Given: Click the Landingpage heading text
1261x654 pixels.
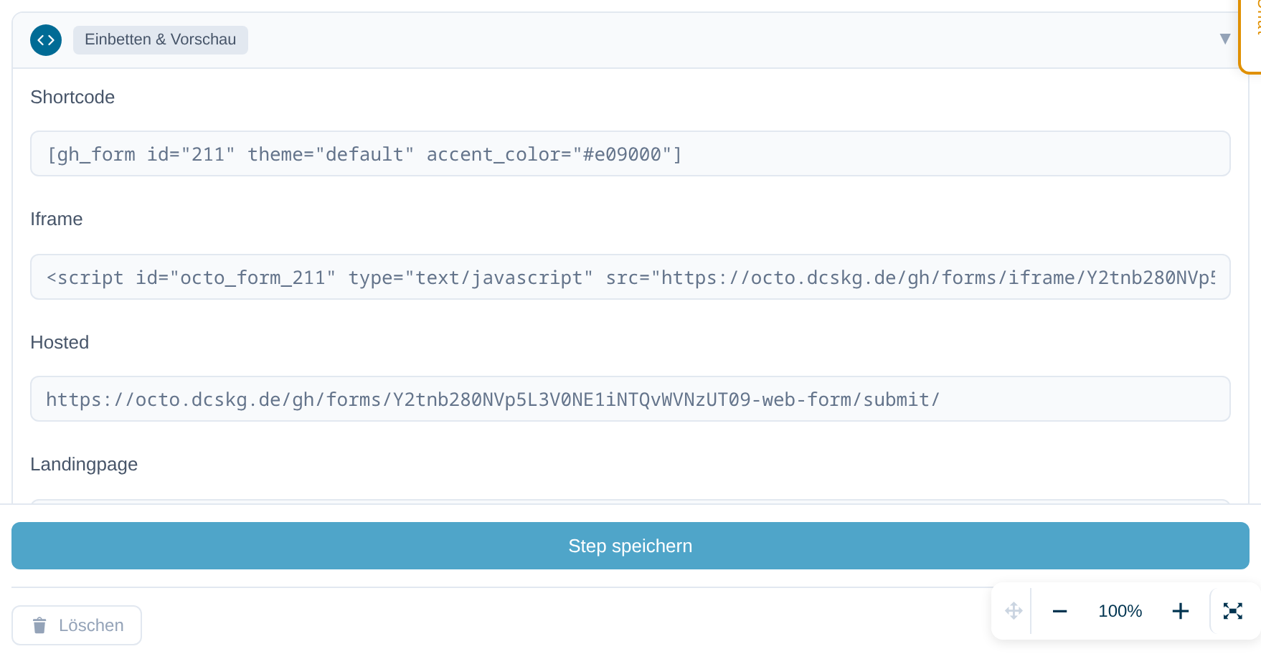Looking at the screenshot, I should [84, 465].
